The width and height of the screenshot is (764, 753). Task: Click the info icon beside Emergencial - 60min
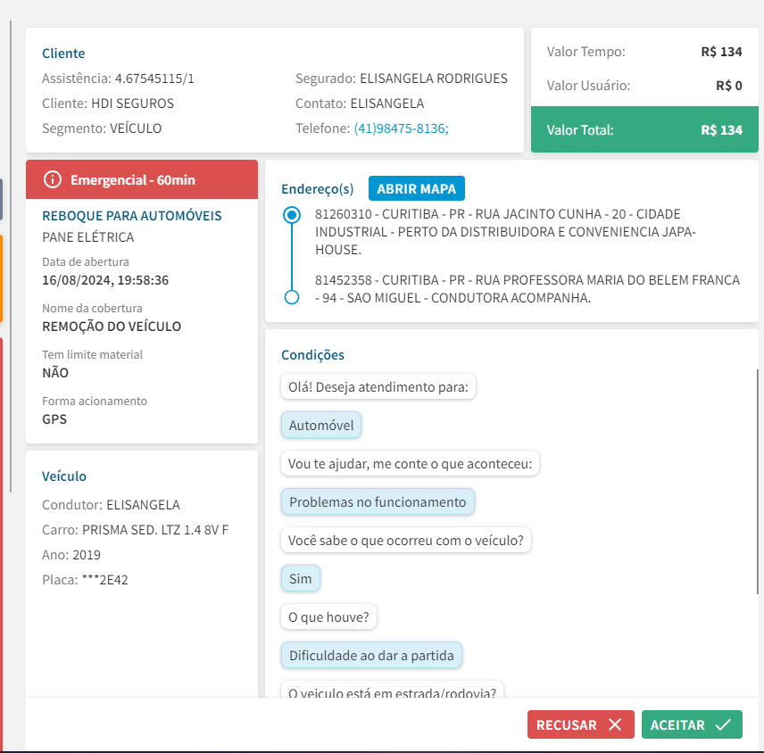click(53, 180)
